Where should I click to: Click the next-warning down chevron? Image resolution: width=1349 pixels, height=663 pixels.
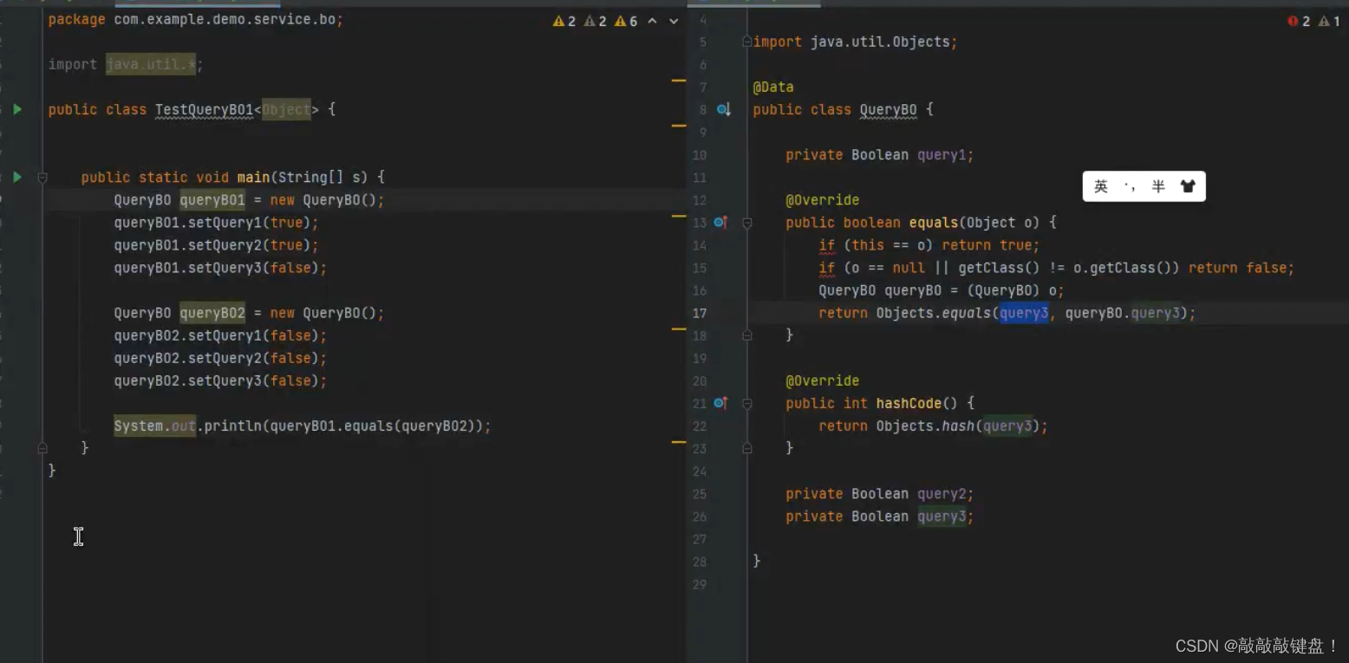674,21
